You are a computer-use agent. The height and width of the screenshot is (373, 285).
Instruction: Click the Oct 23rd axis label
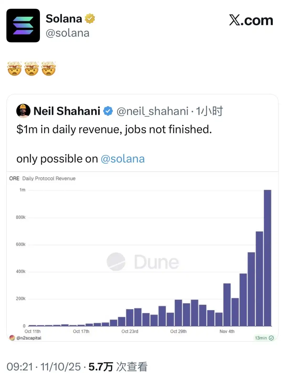click(x=130, y=331)
